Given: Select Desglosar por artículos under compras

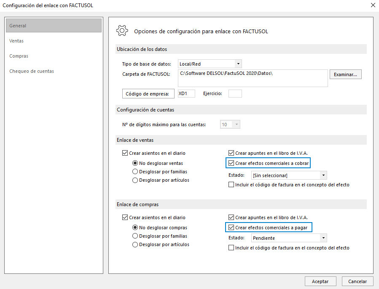Looking at the screenshot, I should tap(161, 244).
